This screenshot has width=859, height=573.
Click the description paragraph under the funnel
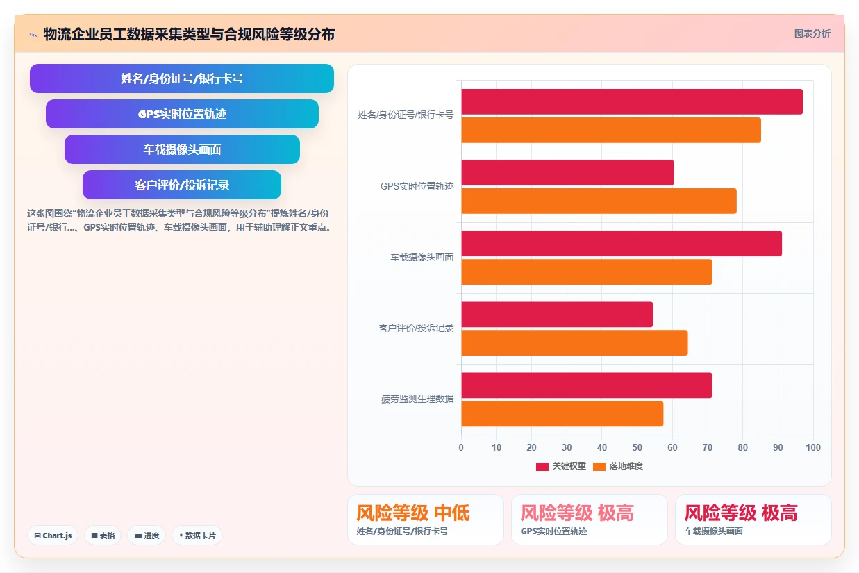pyautogui.click(x=178, y=220)
